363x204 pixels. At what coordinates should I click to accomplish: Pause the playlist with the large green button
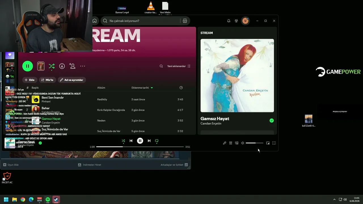click(x=28, y=66)
